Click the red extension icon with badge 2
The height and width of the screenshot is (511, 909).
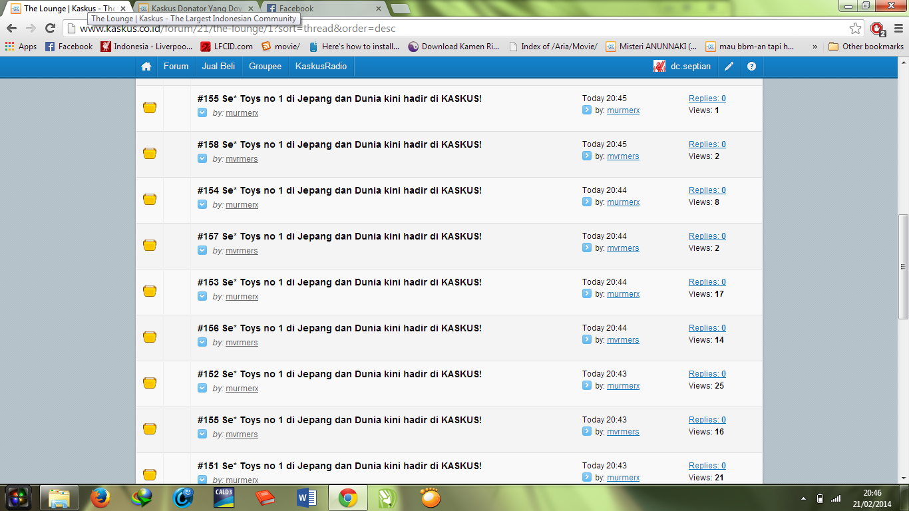878,29
